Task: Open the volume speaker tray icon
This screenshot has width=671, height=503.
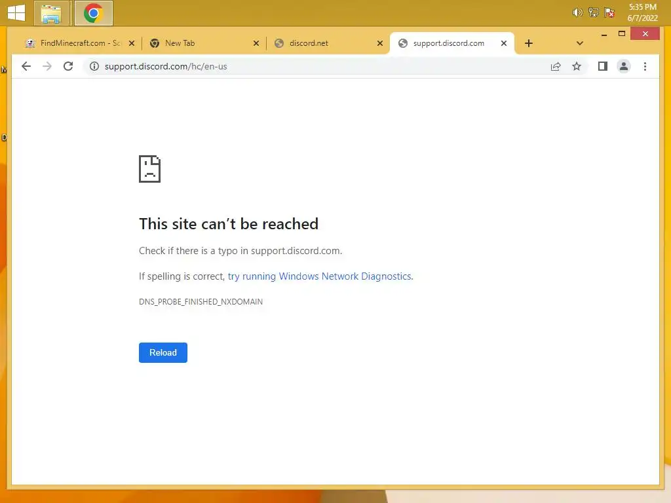Action: coord(577,12)
